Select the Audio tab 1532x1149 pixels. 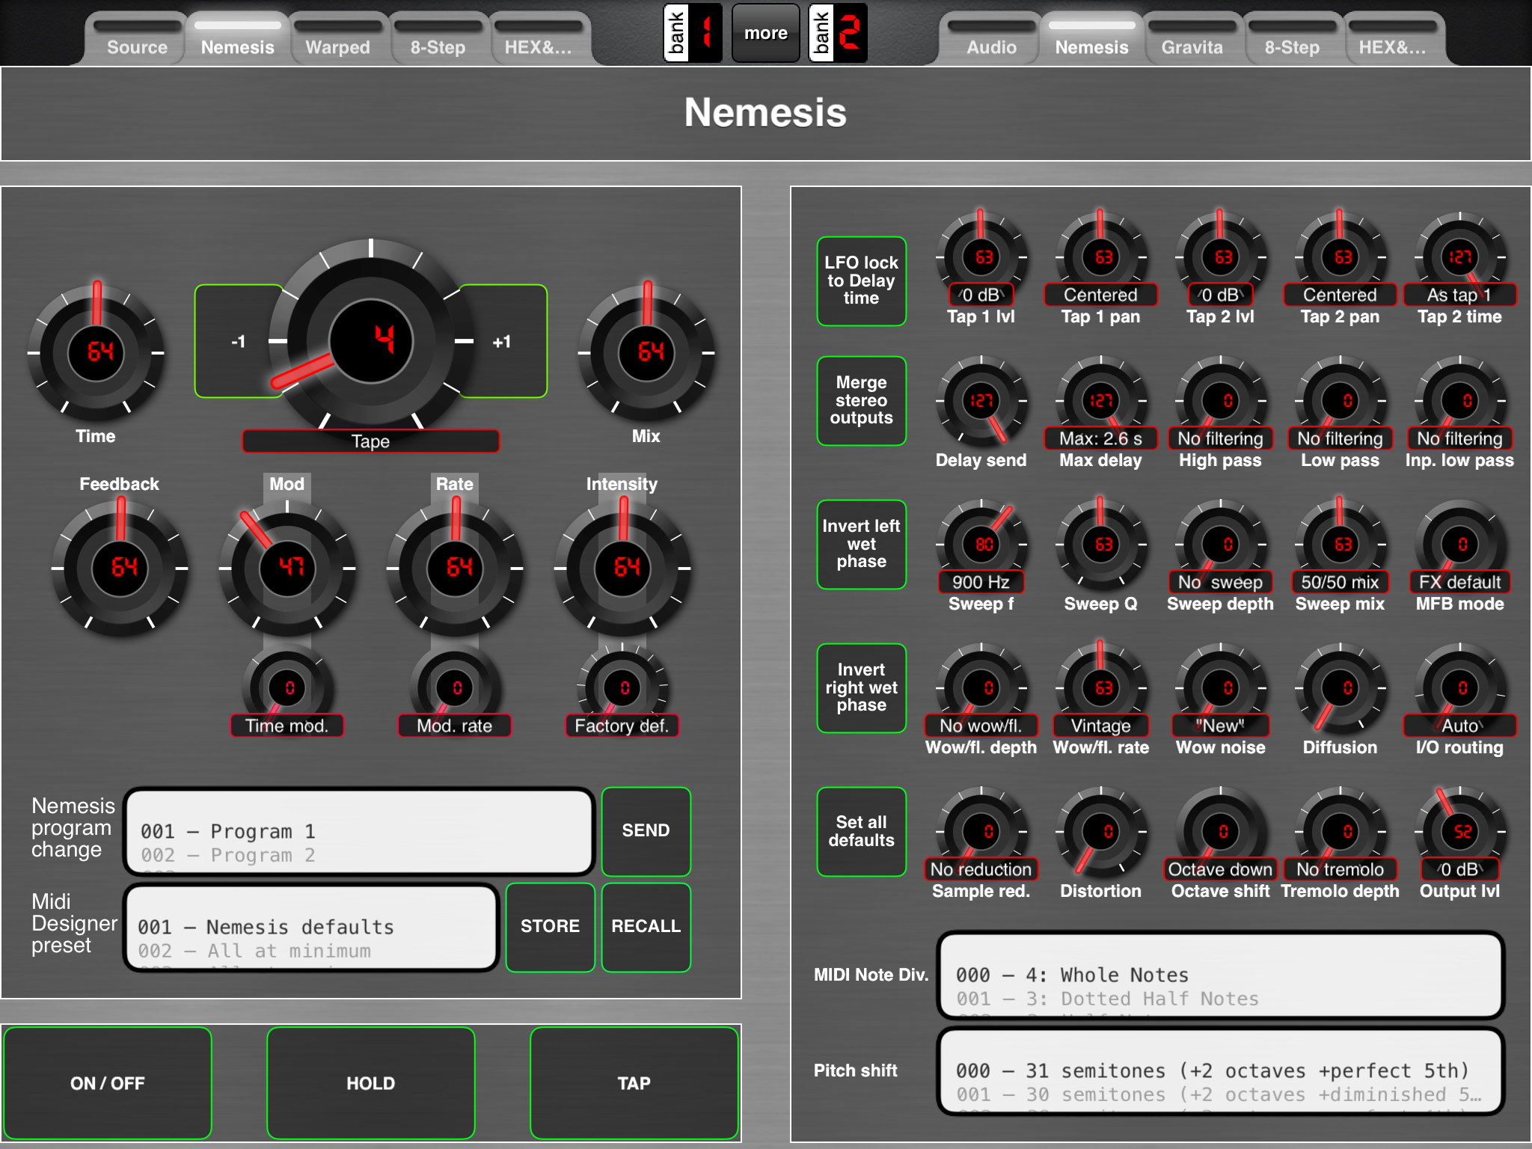click(x=991, y=39)
